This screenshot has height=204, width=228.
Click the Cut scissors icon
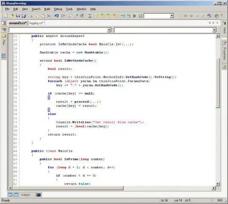(31, 16)
